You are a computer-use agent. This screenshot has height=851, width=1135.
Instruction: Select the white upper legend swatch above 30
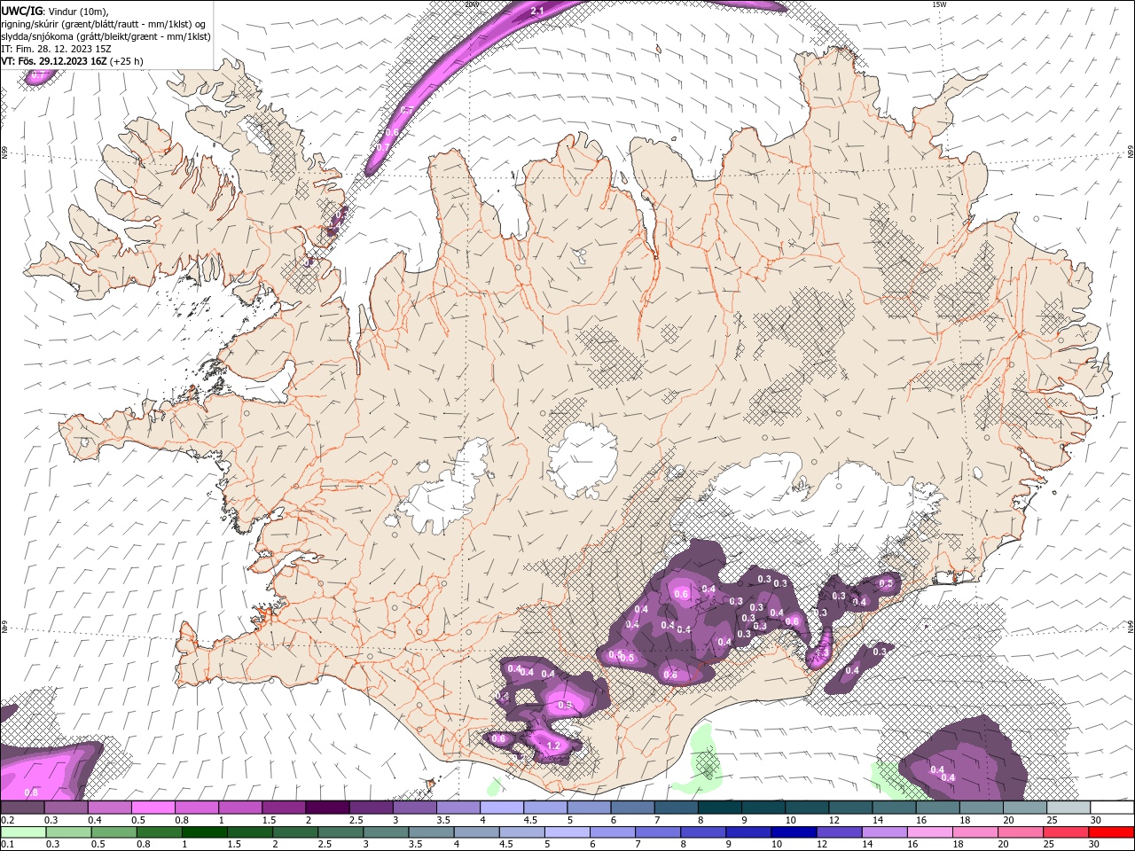(x=1112, y=808)
